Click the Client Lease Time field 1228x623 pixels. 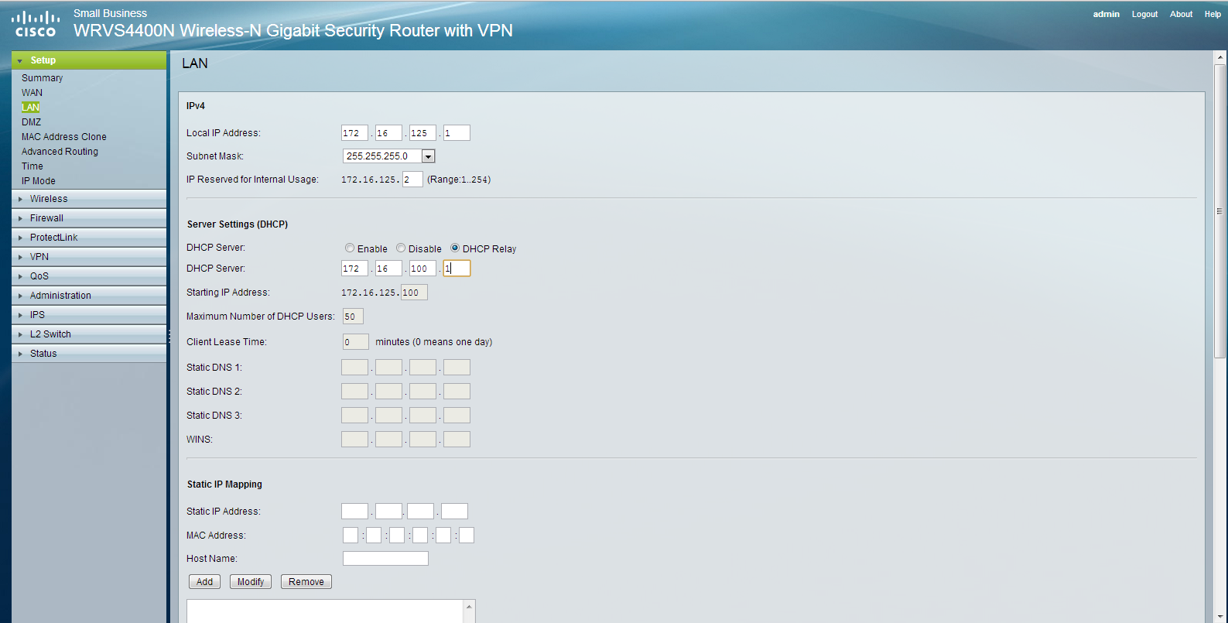click(356, 342)
